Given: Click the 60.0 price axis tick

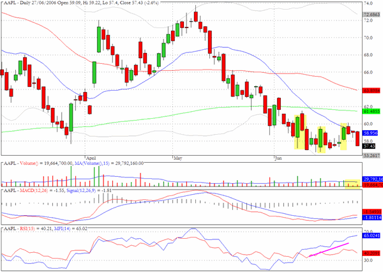Looking at the screenshot, I should [368, 124].
